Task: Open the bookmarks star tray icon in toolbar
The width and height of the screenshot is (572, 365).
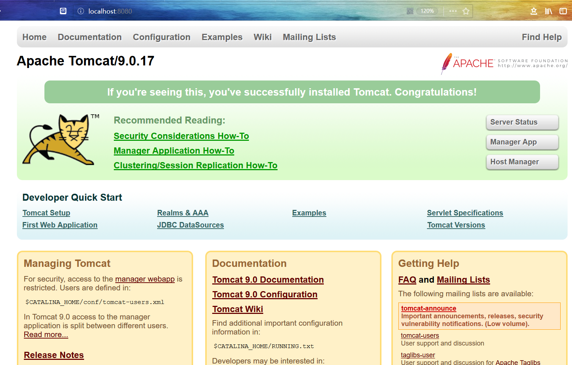Action: pos(534,11)
